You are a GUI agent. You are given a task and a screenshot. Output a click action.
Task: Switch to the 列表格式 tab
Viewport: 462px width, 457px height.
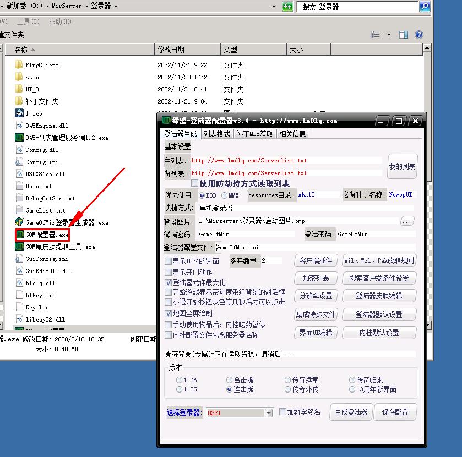click(x=216, y=134)
